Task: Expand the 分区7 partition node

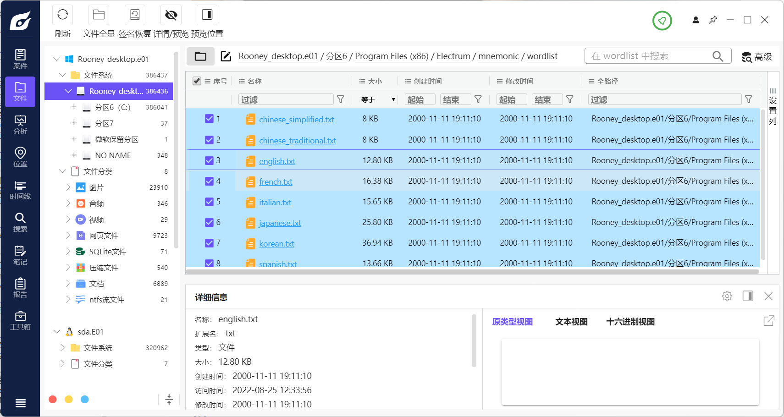Action: [x=74, y=123]
